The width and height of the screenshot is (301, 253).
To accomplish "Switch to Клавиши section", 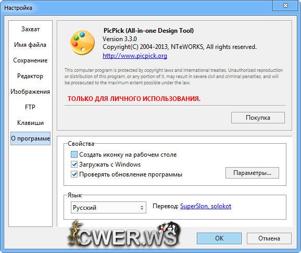I will [30, 123].
